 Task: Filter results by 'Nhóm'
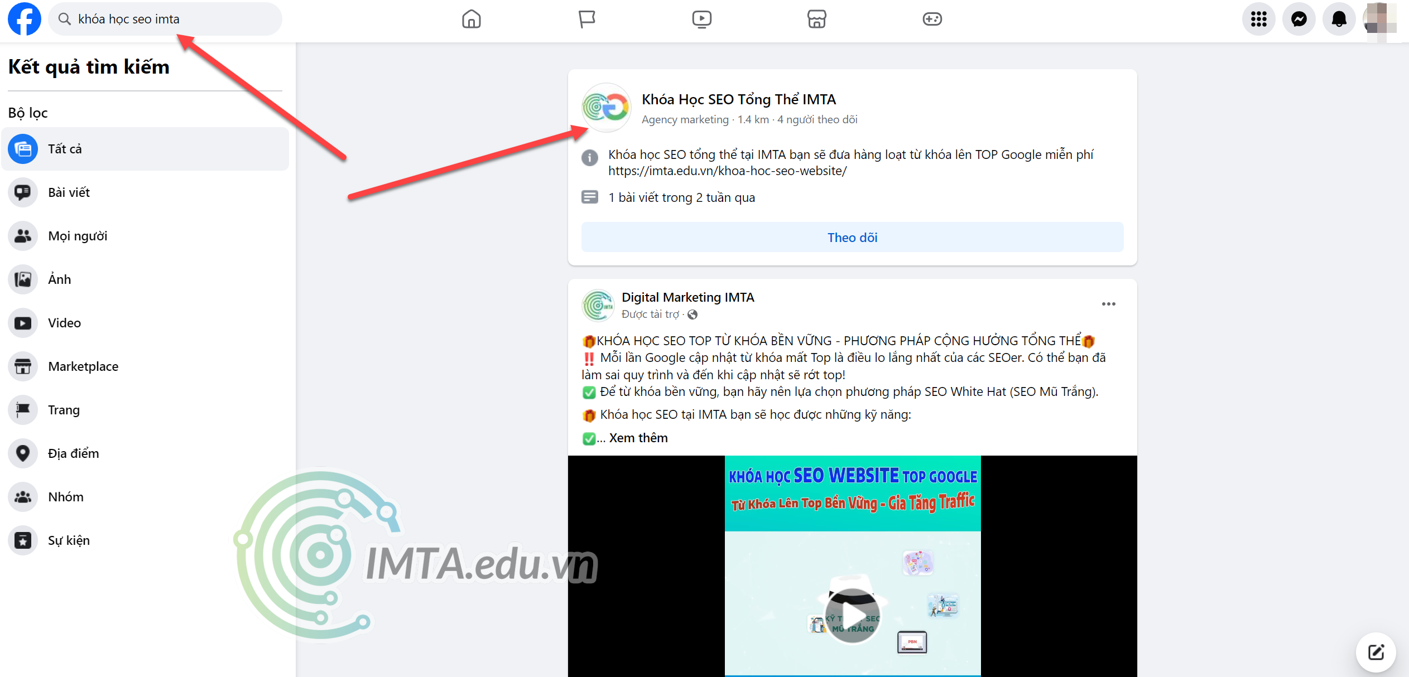pos(146,497)
